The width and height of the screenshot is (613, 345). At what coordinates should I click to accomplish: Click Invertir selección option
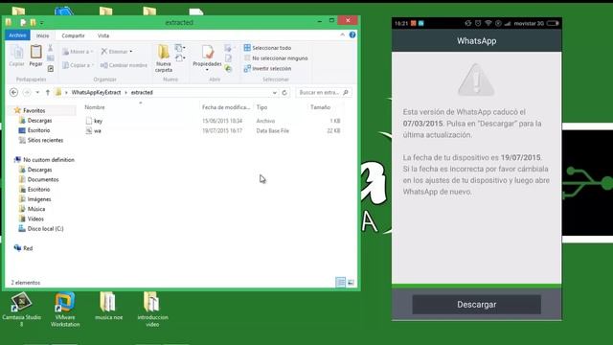(x=267, y=68)
